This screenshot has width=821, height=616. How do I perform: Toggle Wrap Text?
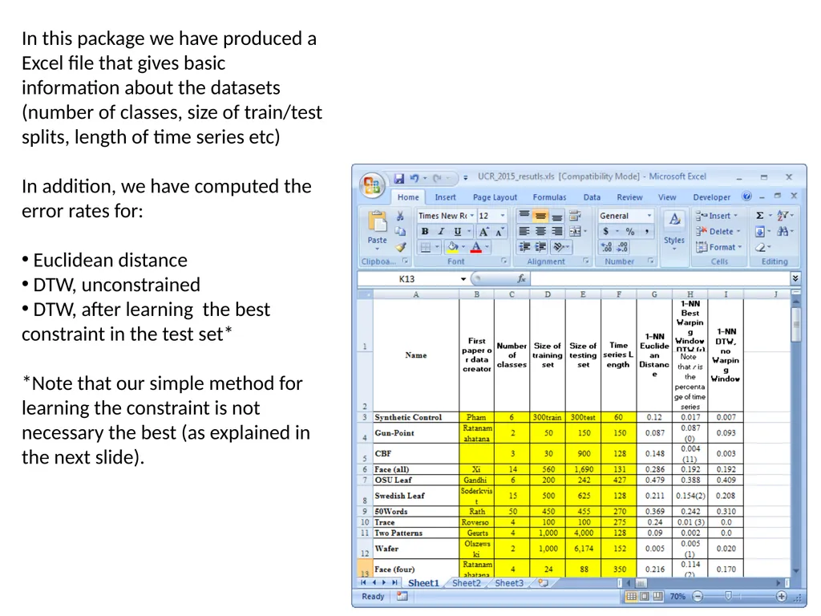[x=574, y=215]
